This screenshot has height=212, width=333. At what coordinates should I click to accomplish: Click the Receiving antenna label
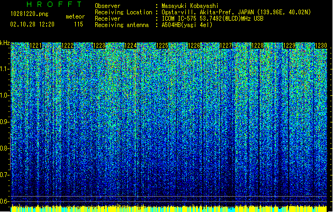click(x=122, y=25)
